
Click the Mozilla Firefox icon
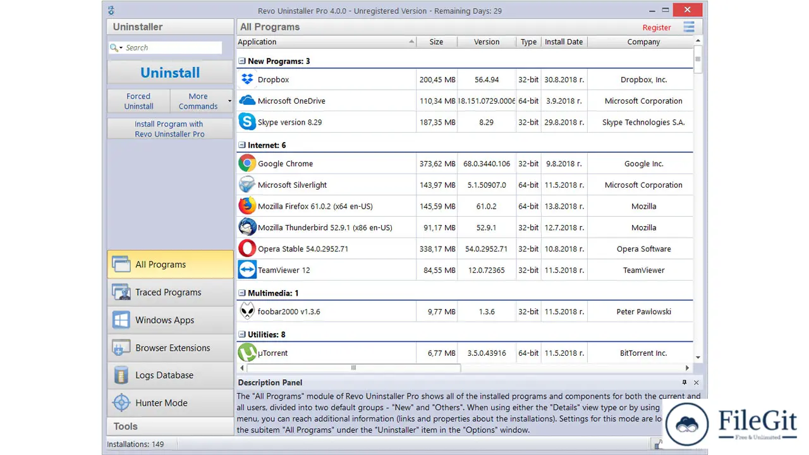pos(247,206)
